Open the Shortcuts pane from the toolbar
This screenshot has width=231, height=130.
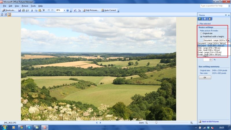tap(9, 10)
